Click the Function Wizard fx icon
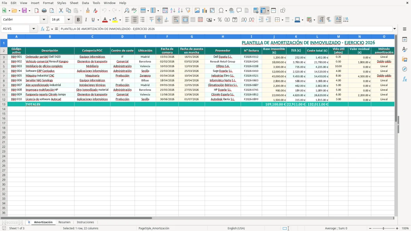This screenshot has height=231, width=411. [x=42, y=29]
